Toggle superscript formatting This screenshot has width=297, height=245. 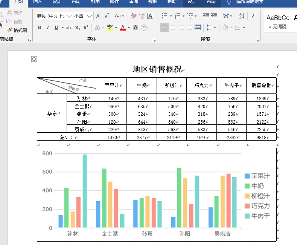pos(85,28)
